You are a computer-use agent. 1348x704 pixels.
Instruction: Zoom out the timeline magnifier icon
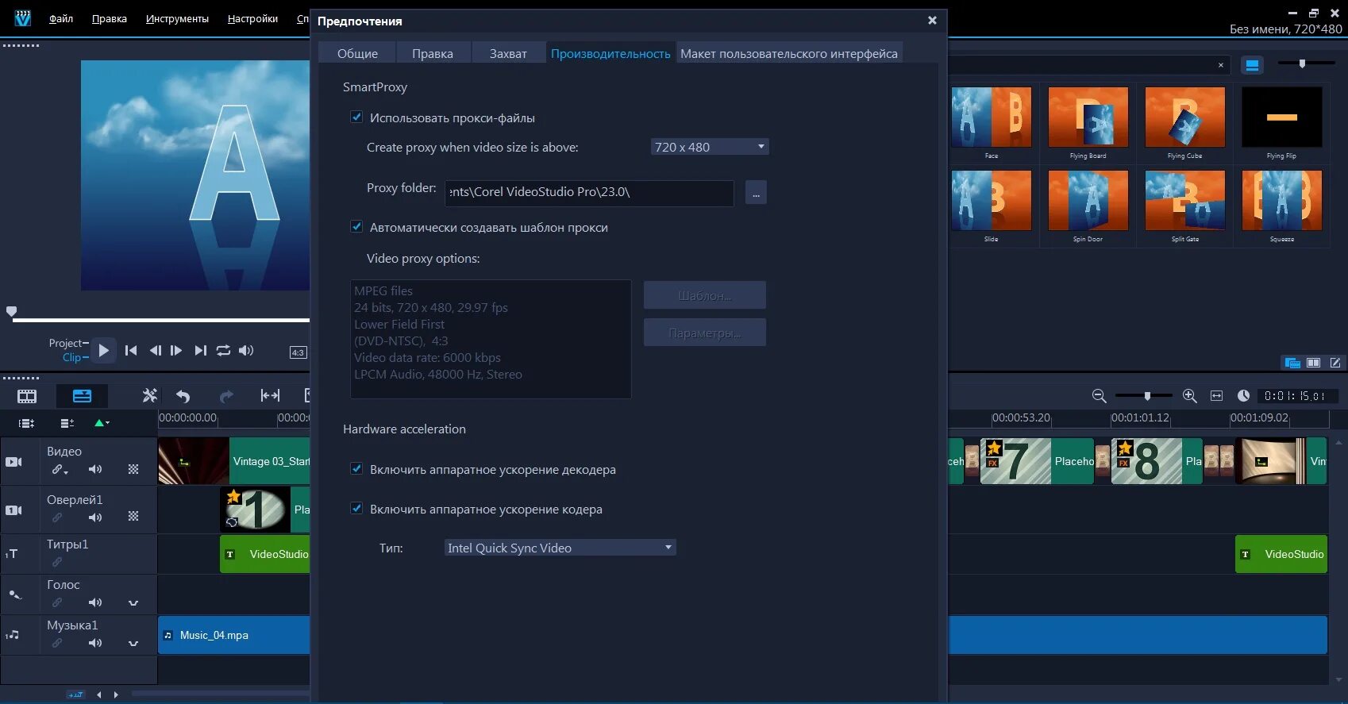[1100, 395]
